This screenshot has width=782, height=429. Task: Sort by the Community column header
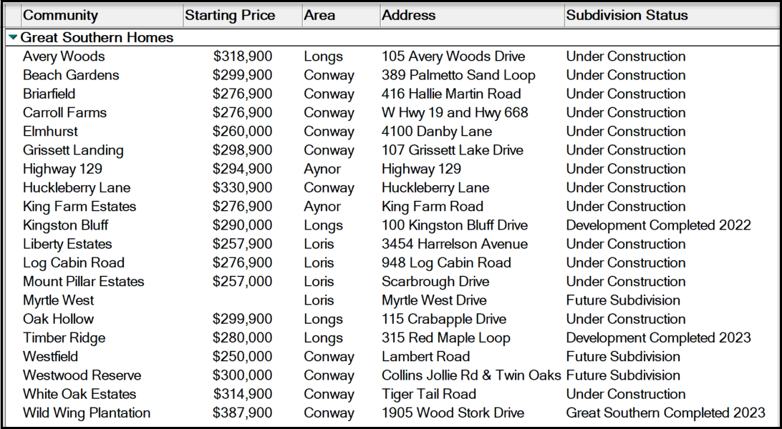[60, 15]
